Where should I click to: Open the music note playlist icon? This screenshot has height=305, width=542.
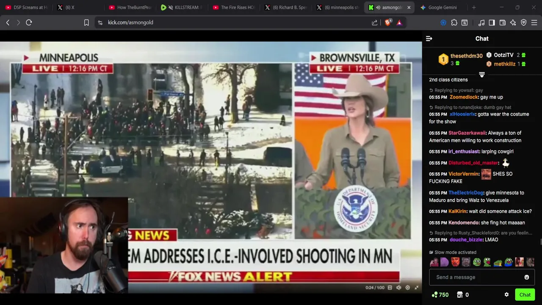(x=481, y=22)
